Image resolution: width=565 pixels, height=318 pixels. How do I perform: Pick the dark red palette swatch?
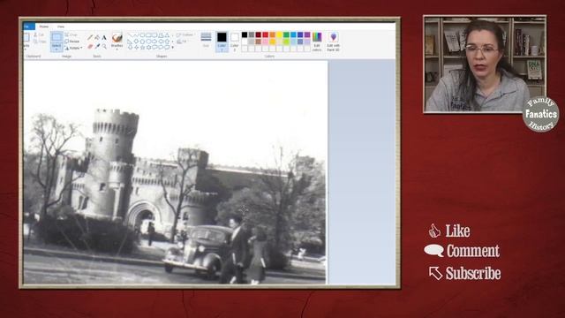point(259,34)
